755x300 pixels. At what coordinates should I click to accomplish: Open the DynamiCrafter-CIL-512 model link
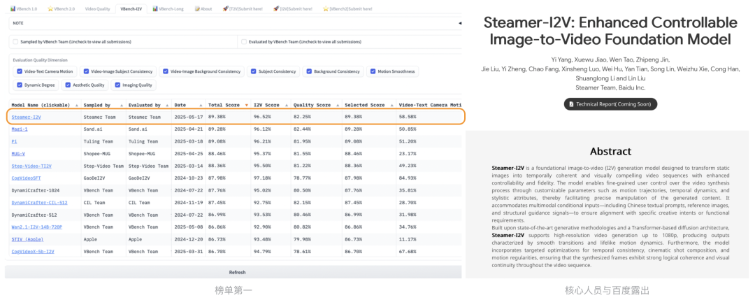[x=39, y=203]
